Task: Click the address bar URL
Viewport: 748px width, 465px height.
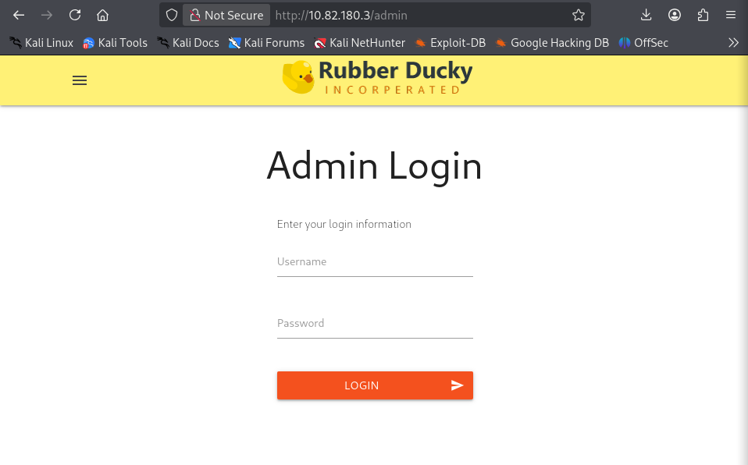Action: 341,16
